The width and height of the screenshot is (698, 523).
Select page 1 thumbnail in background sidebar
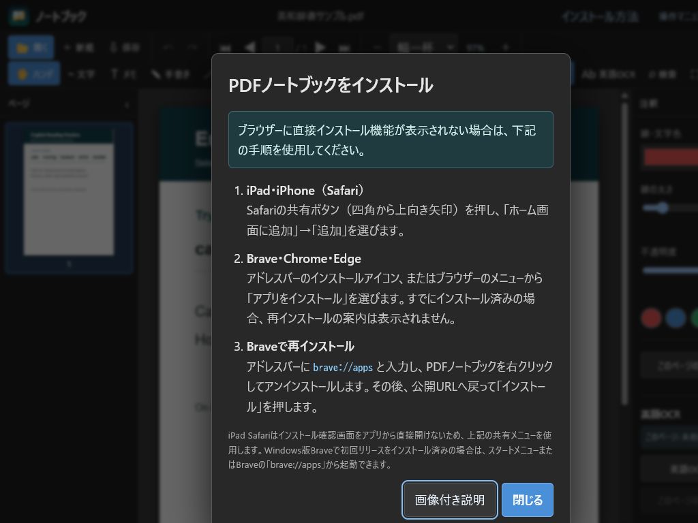[x=69, y=198]
